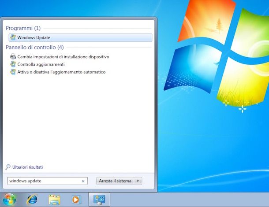The width and height of the screenshot is (269, 207).
Task: Click the Start orb on the taskbar
Action: click(9, 200)
